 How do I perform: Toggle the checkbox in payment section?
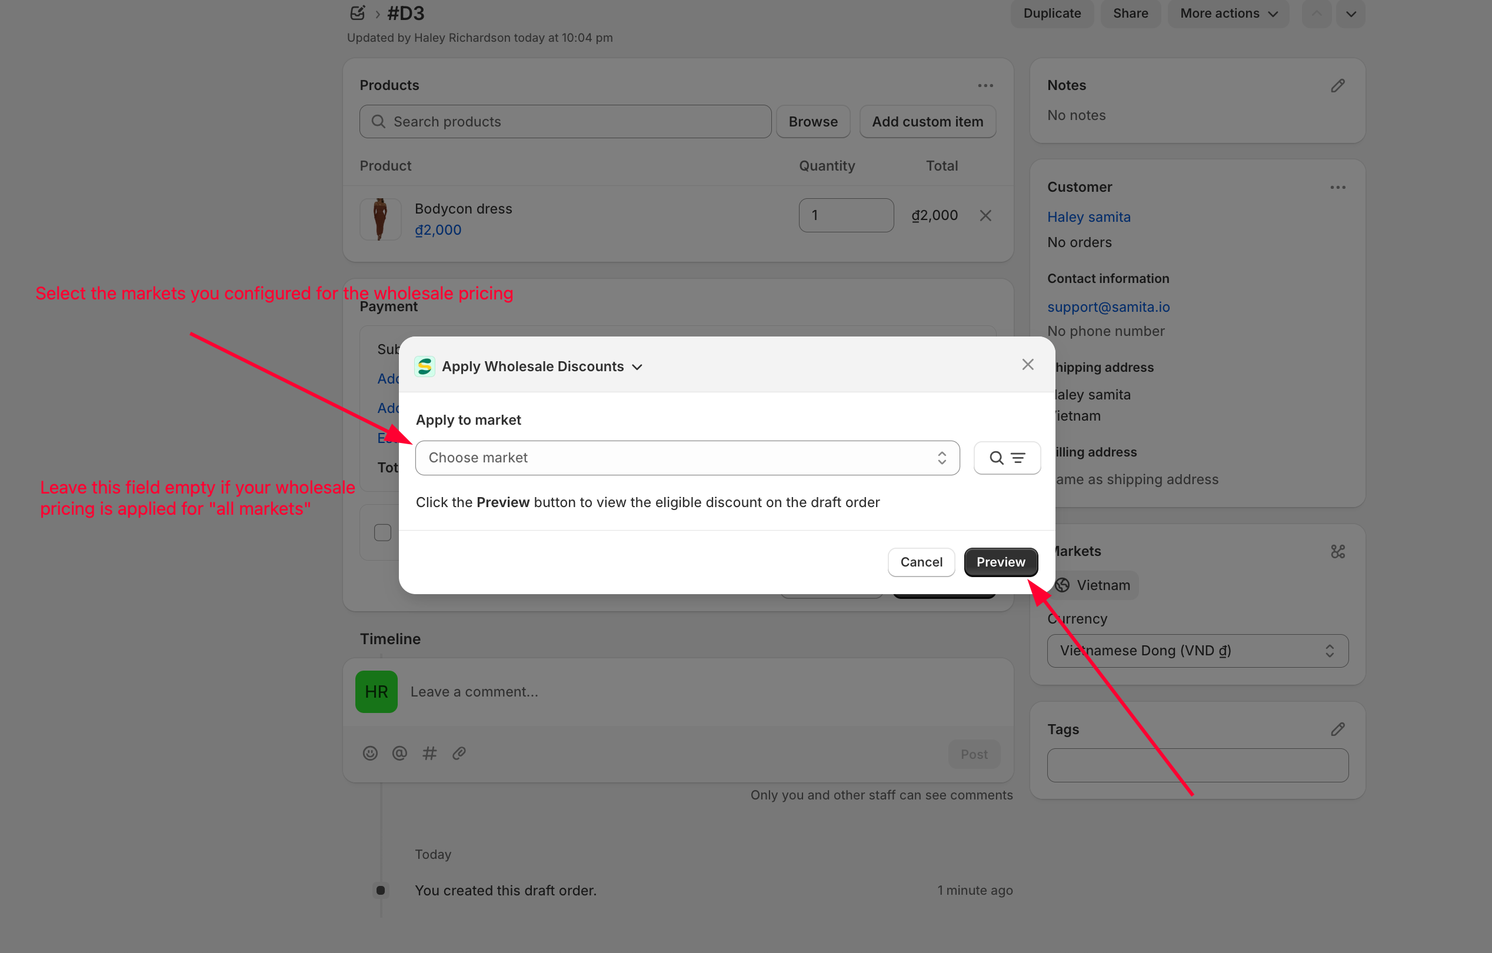pyautogui.click(x=382, y=533)
